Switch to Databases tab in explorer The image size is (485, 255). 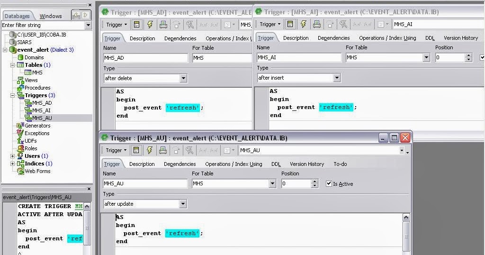18,16
